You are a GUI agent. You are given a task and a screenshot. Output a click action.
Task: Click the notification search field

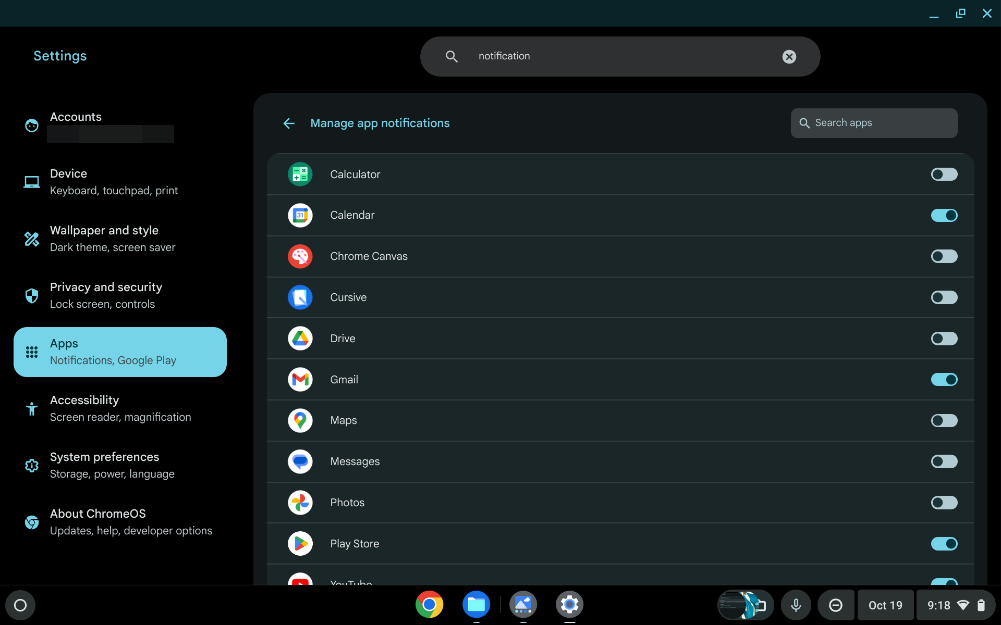[620, 56]
